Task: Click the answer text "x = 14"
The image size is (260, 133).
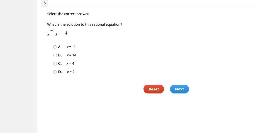Action: (71, 55)
